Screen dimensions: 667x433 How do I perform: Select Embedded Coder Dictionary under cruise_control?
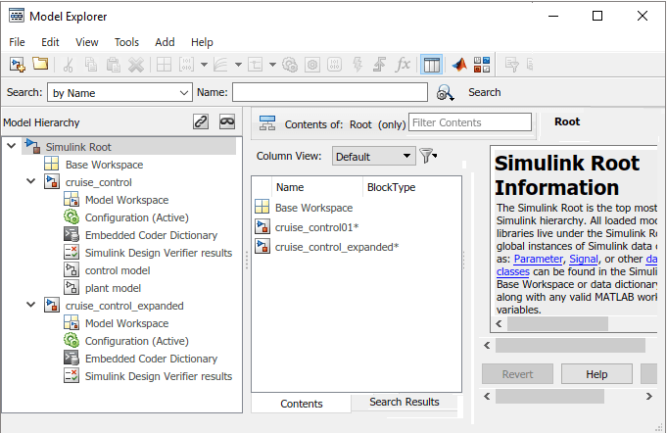[151, 235]
